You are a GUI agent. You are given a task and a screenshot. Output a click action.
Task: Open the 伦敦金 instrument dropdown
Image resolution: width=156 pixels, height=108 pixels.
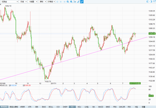coord(9,2)
